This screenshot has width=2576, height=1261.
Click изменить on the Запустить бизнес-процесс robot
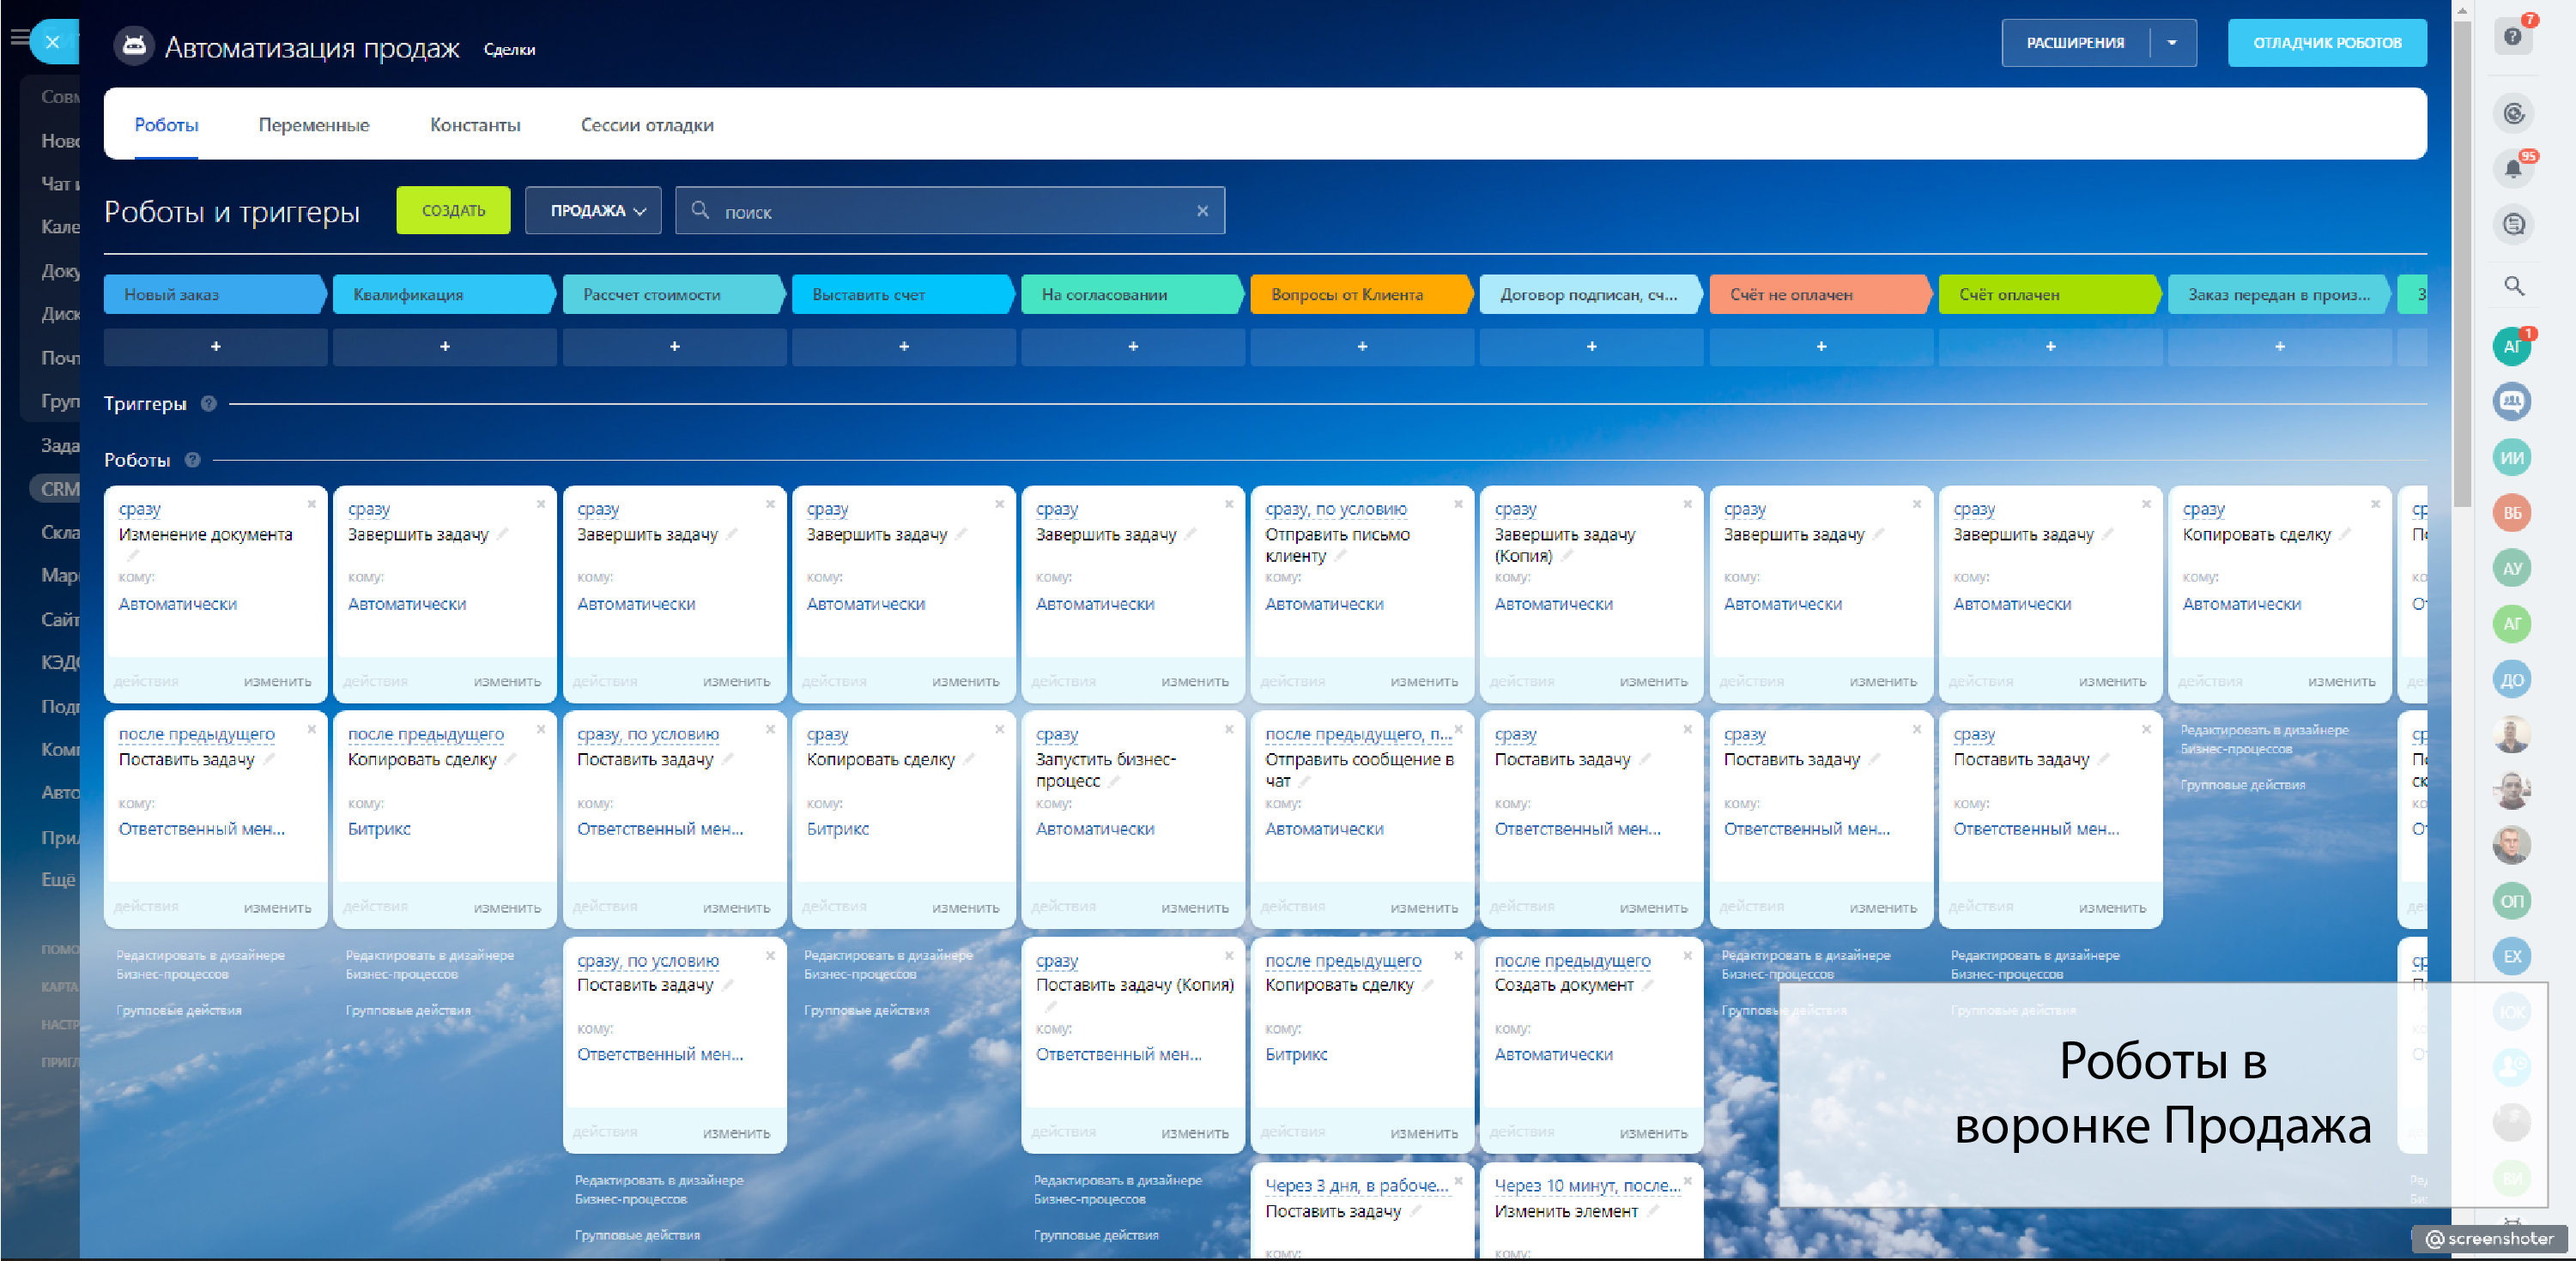click(x=1194, y=908)
